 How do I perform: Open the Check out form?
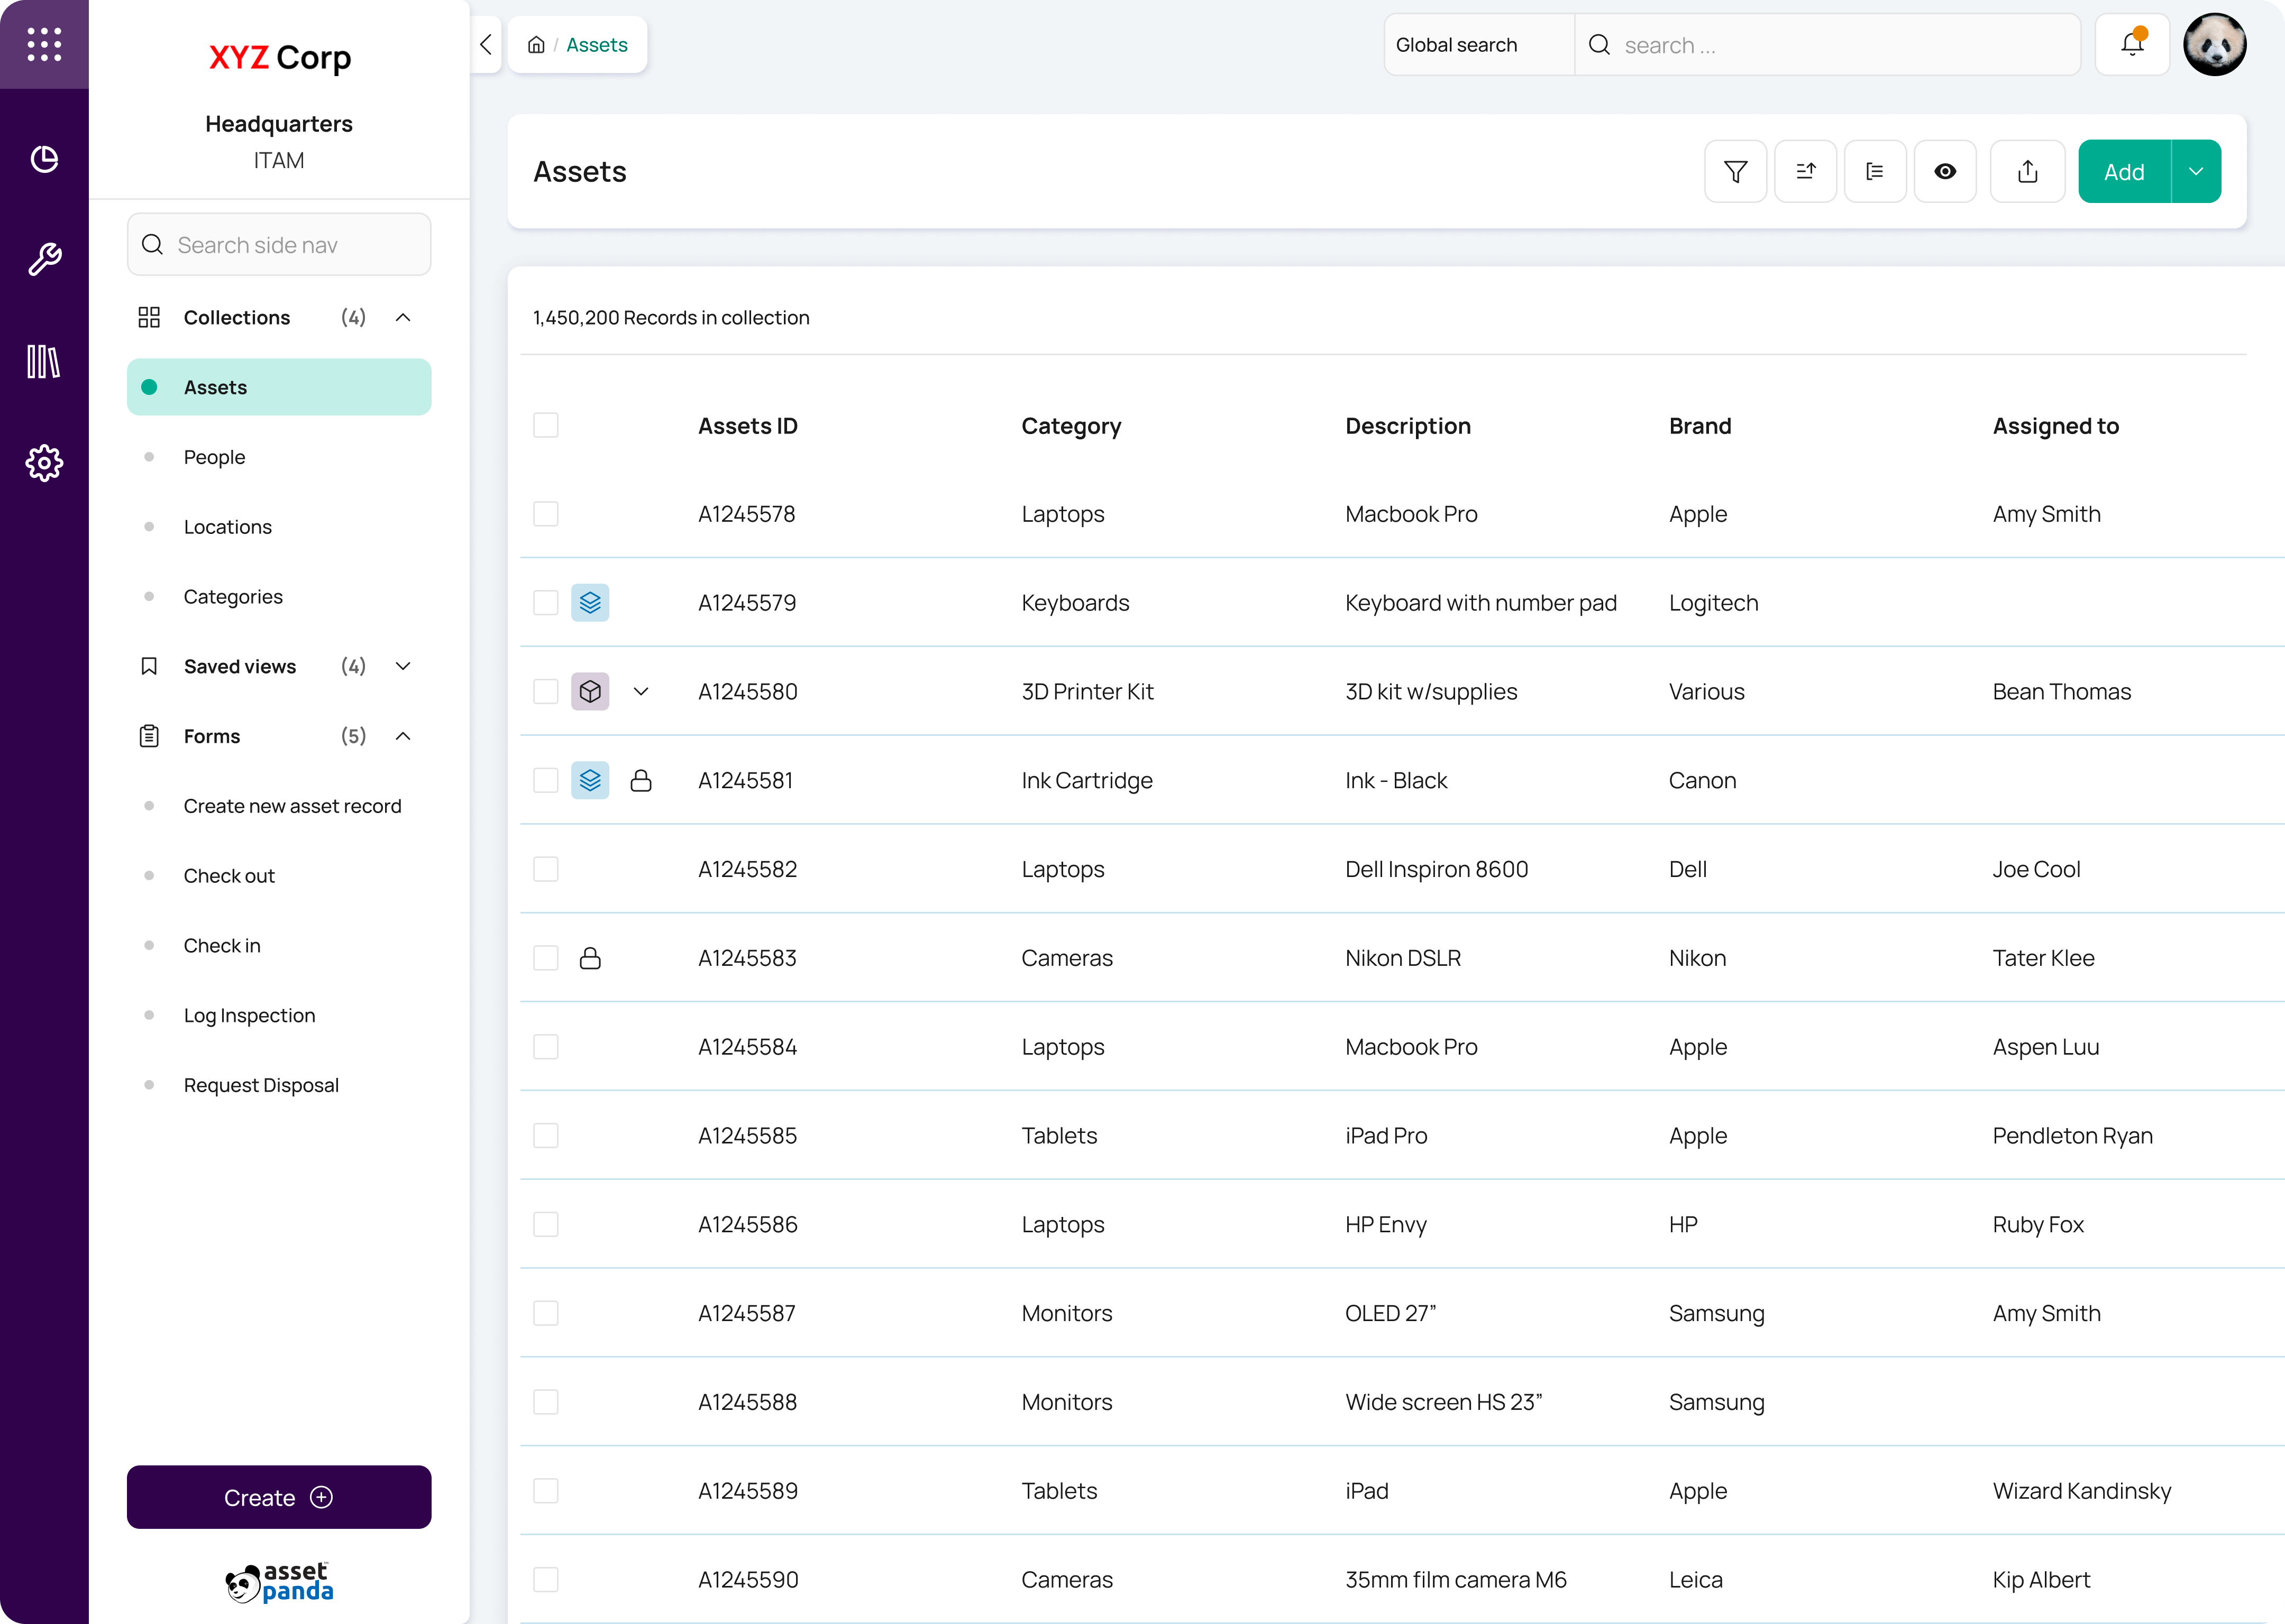click(229, 876)
